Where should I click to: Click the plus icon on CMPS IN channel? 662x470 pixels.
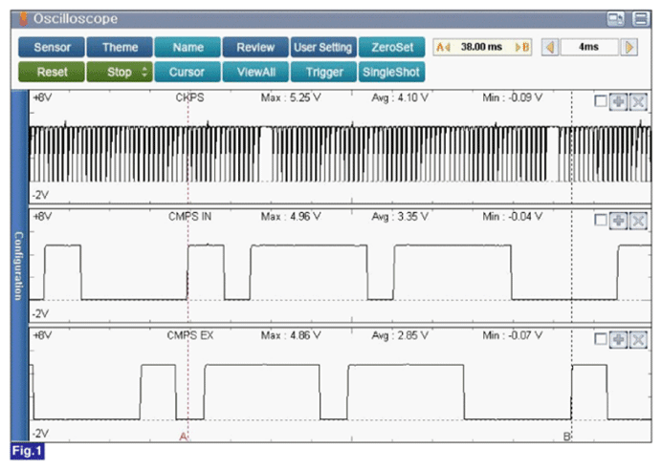pos(618,220)
